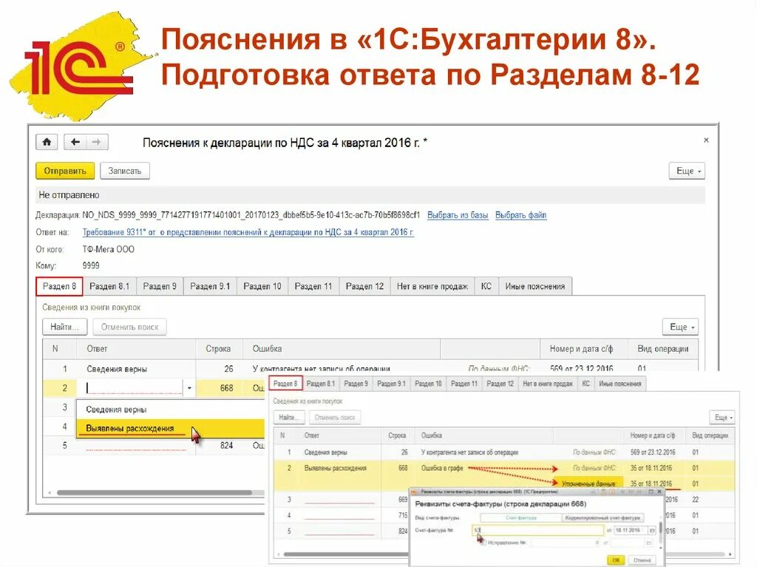Choose Выявлены расхождения from the dropdown list

[170, 428]
